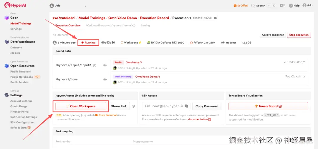Open the OmniVoice/1 public data link

pyautogui.click(x=134, y=62)
